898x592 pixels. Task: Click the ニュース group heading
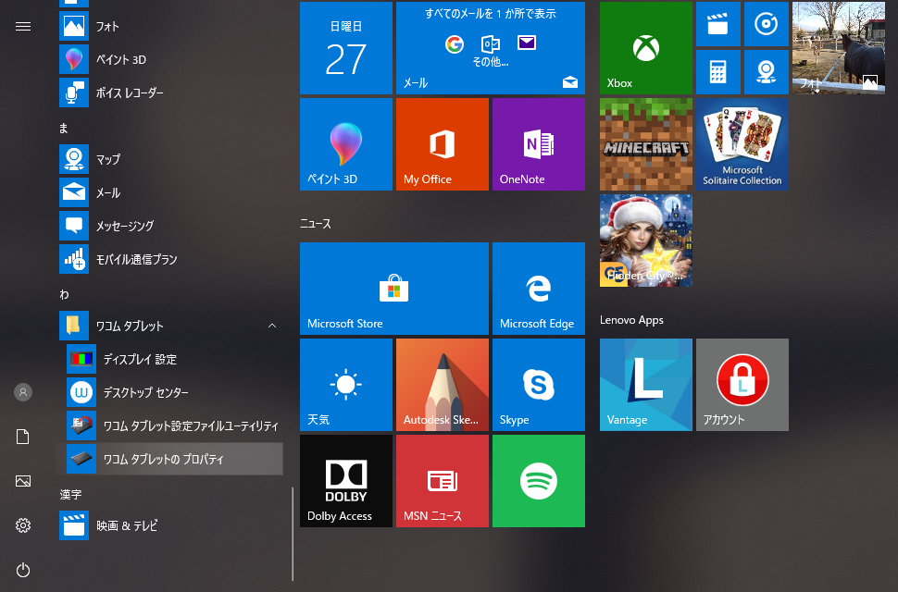[x=316, y=224]
